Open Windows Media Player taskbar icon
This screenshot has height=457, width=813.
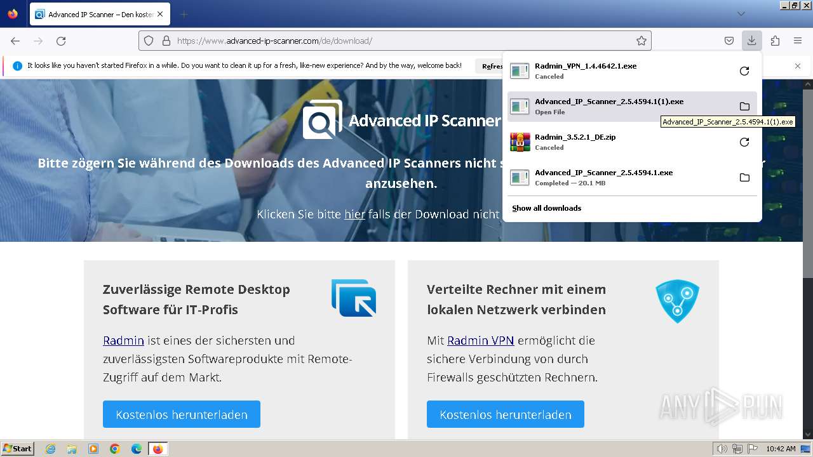pos(93,449)
